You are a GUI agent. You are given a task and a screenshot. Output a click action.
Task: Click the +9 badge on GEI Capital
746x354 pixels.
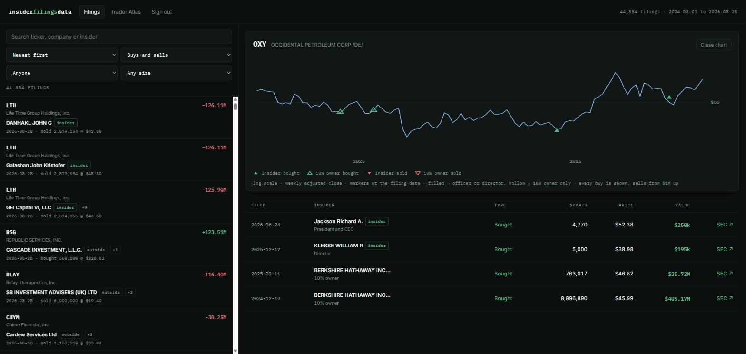coord(84,207)
